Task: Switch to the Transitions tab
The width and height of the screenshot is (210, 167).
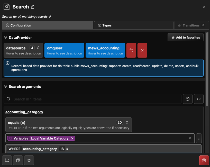Action: point(191,25)
